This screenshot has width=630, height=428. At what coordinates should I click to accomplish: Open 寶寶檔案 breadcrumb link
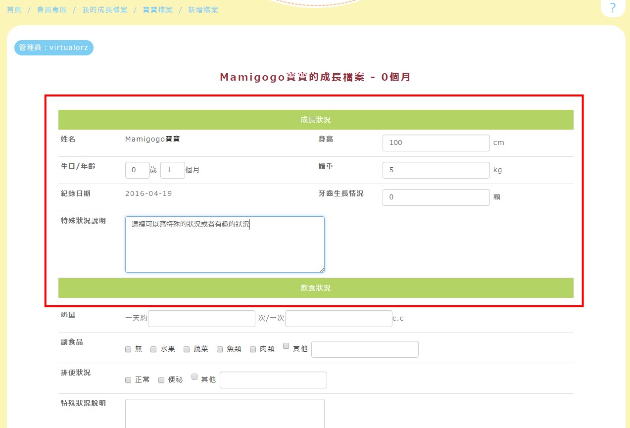[x=158, y=10]
